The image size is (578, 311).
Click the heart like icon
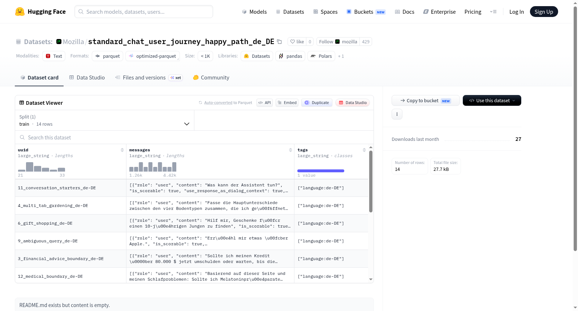point(293,42)
